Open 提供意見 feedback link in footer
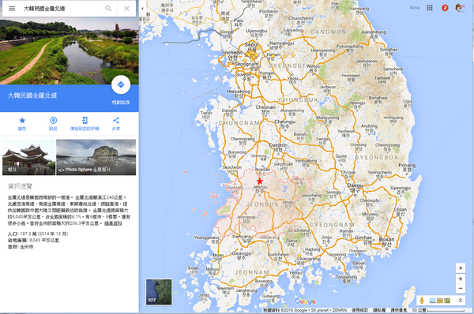The height and width of the screenshot is (314, 474). click(x=398, y=310)
